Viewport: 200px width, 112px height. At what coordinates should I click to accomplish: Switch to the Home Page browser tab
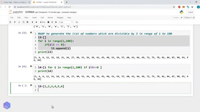point(15,2)
